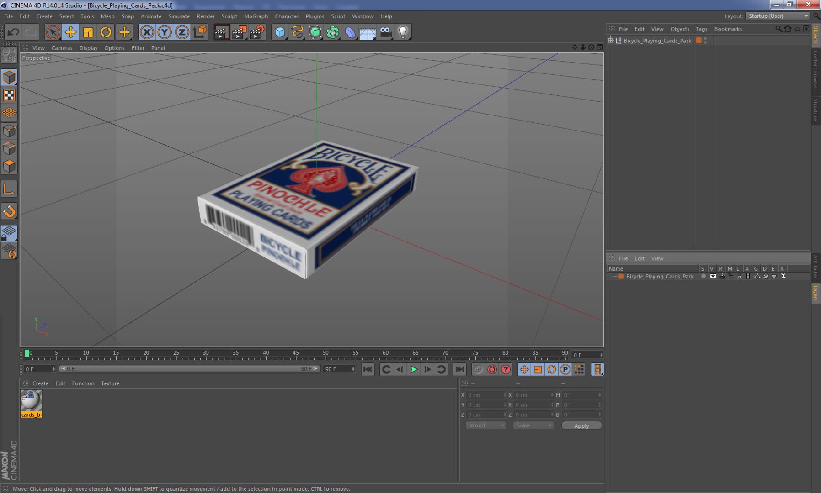Open the Objects manager Bookmarks menu
Viewport: 821px width, 493px height.
pos(728,29)
